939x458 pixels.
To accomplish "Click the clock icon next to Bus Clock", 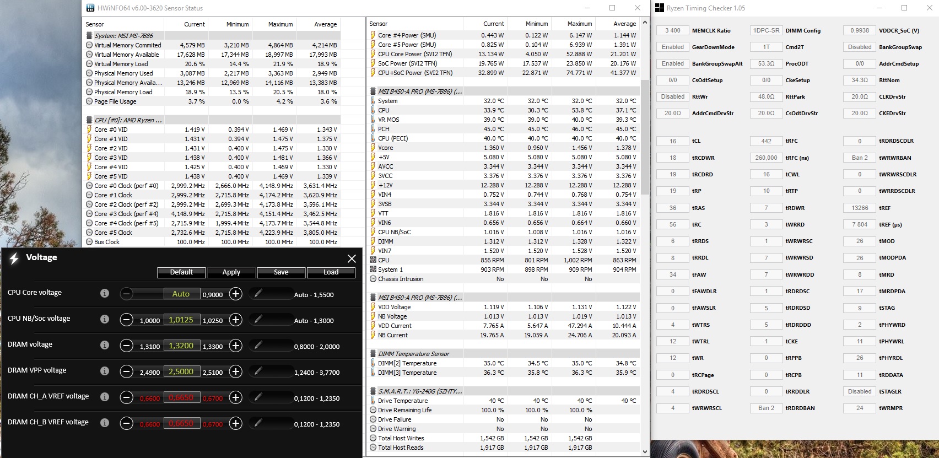I will pyautogui.click(x=89, y=242).
